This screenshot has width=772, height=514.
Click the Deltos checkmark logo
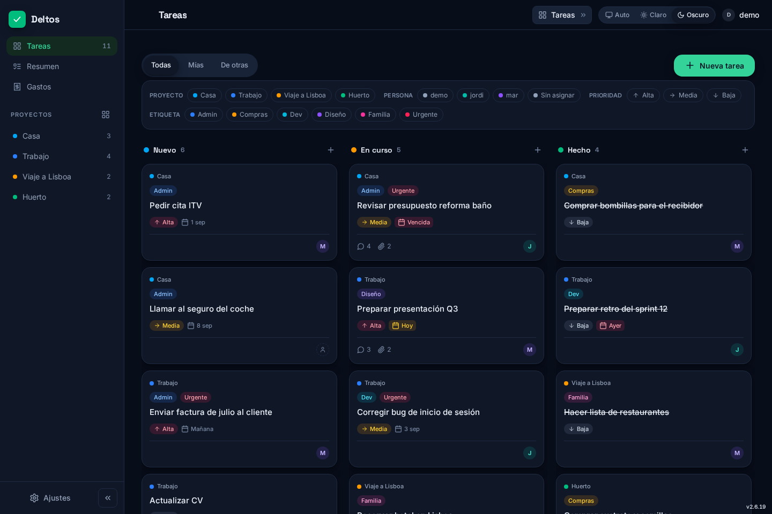pos(17,19)
